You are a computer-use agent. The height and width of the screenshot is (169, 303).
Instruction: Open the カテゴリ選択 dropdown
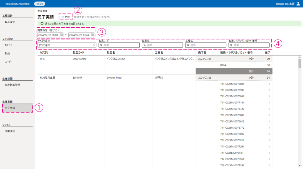tap(67, 45)
